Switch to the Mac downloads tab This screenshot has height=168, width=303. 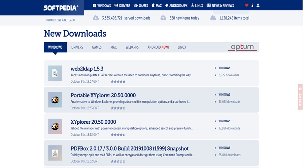(113, 47)
